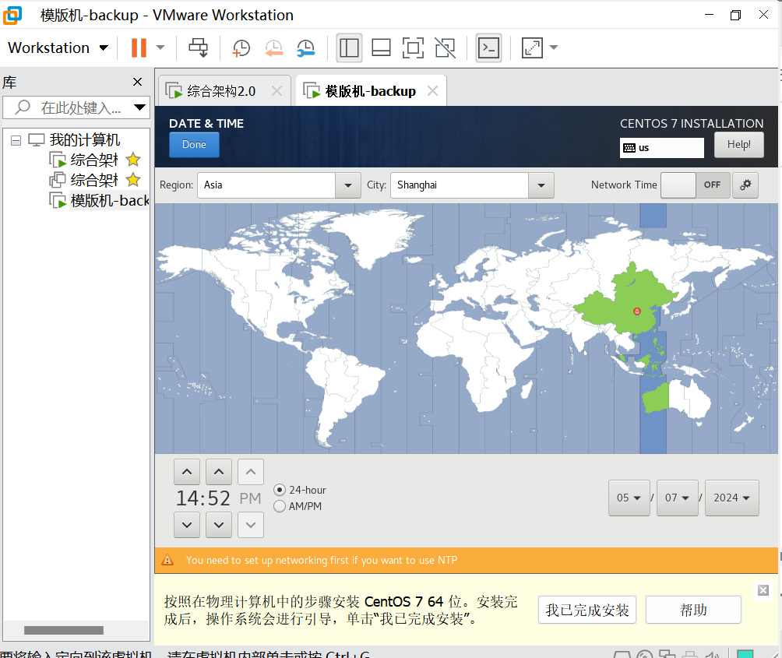Toggle the Network Time switch
The image size is (782, 658).
coord(696,185)
